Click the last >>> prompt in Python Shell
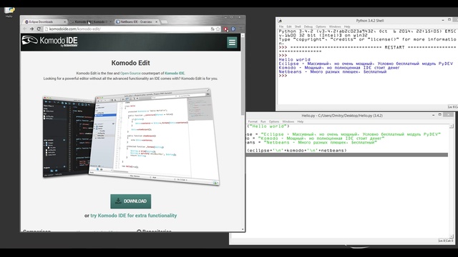Viewport: 458px width, 257px height. click(x=283, y=76)
